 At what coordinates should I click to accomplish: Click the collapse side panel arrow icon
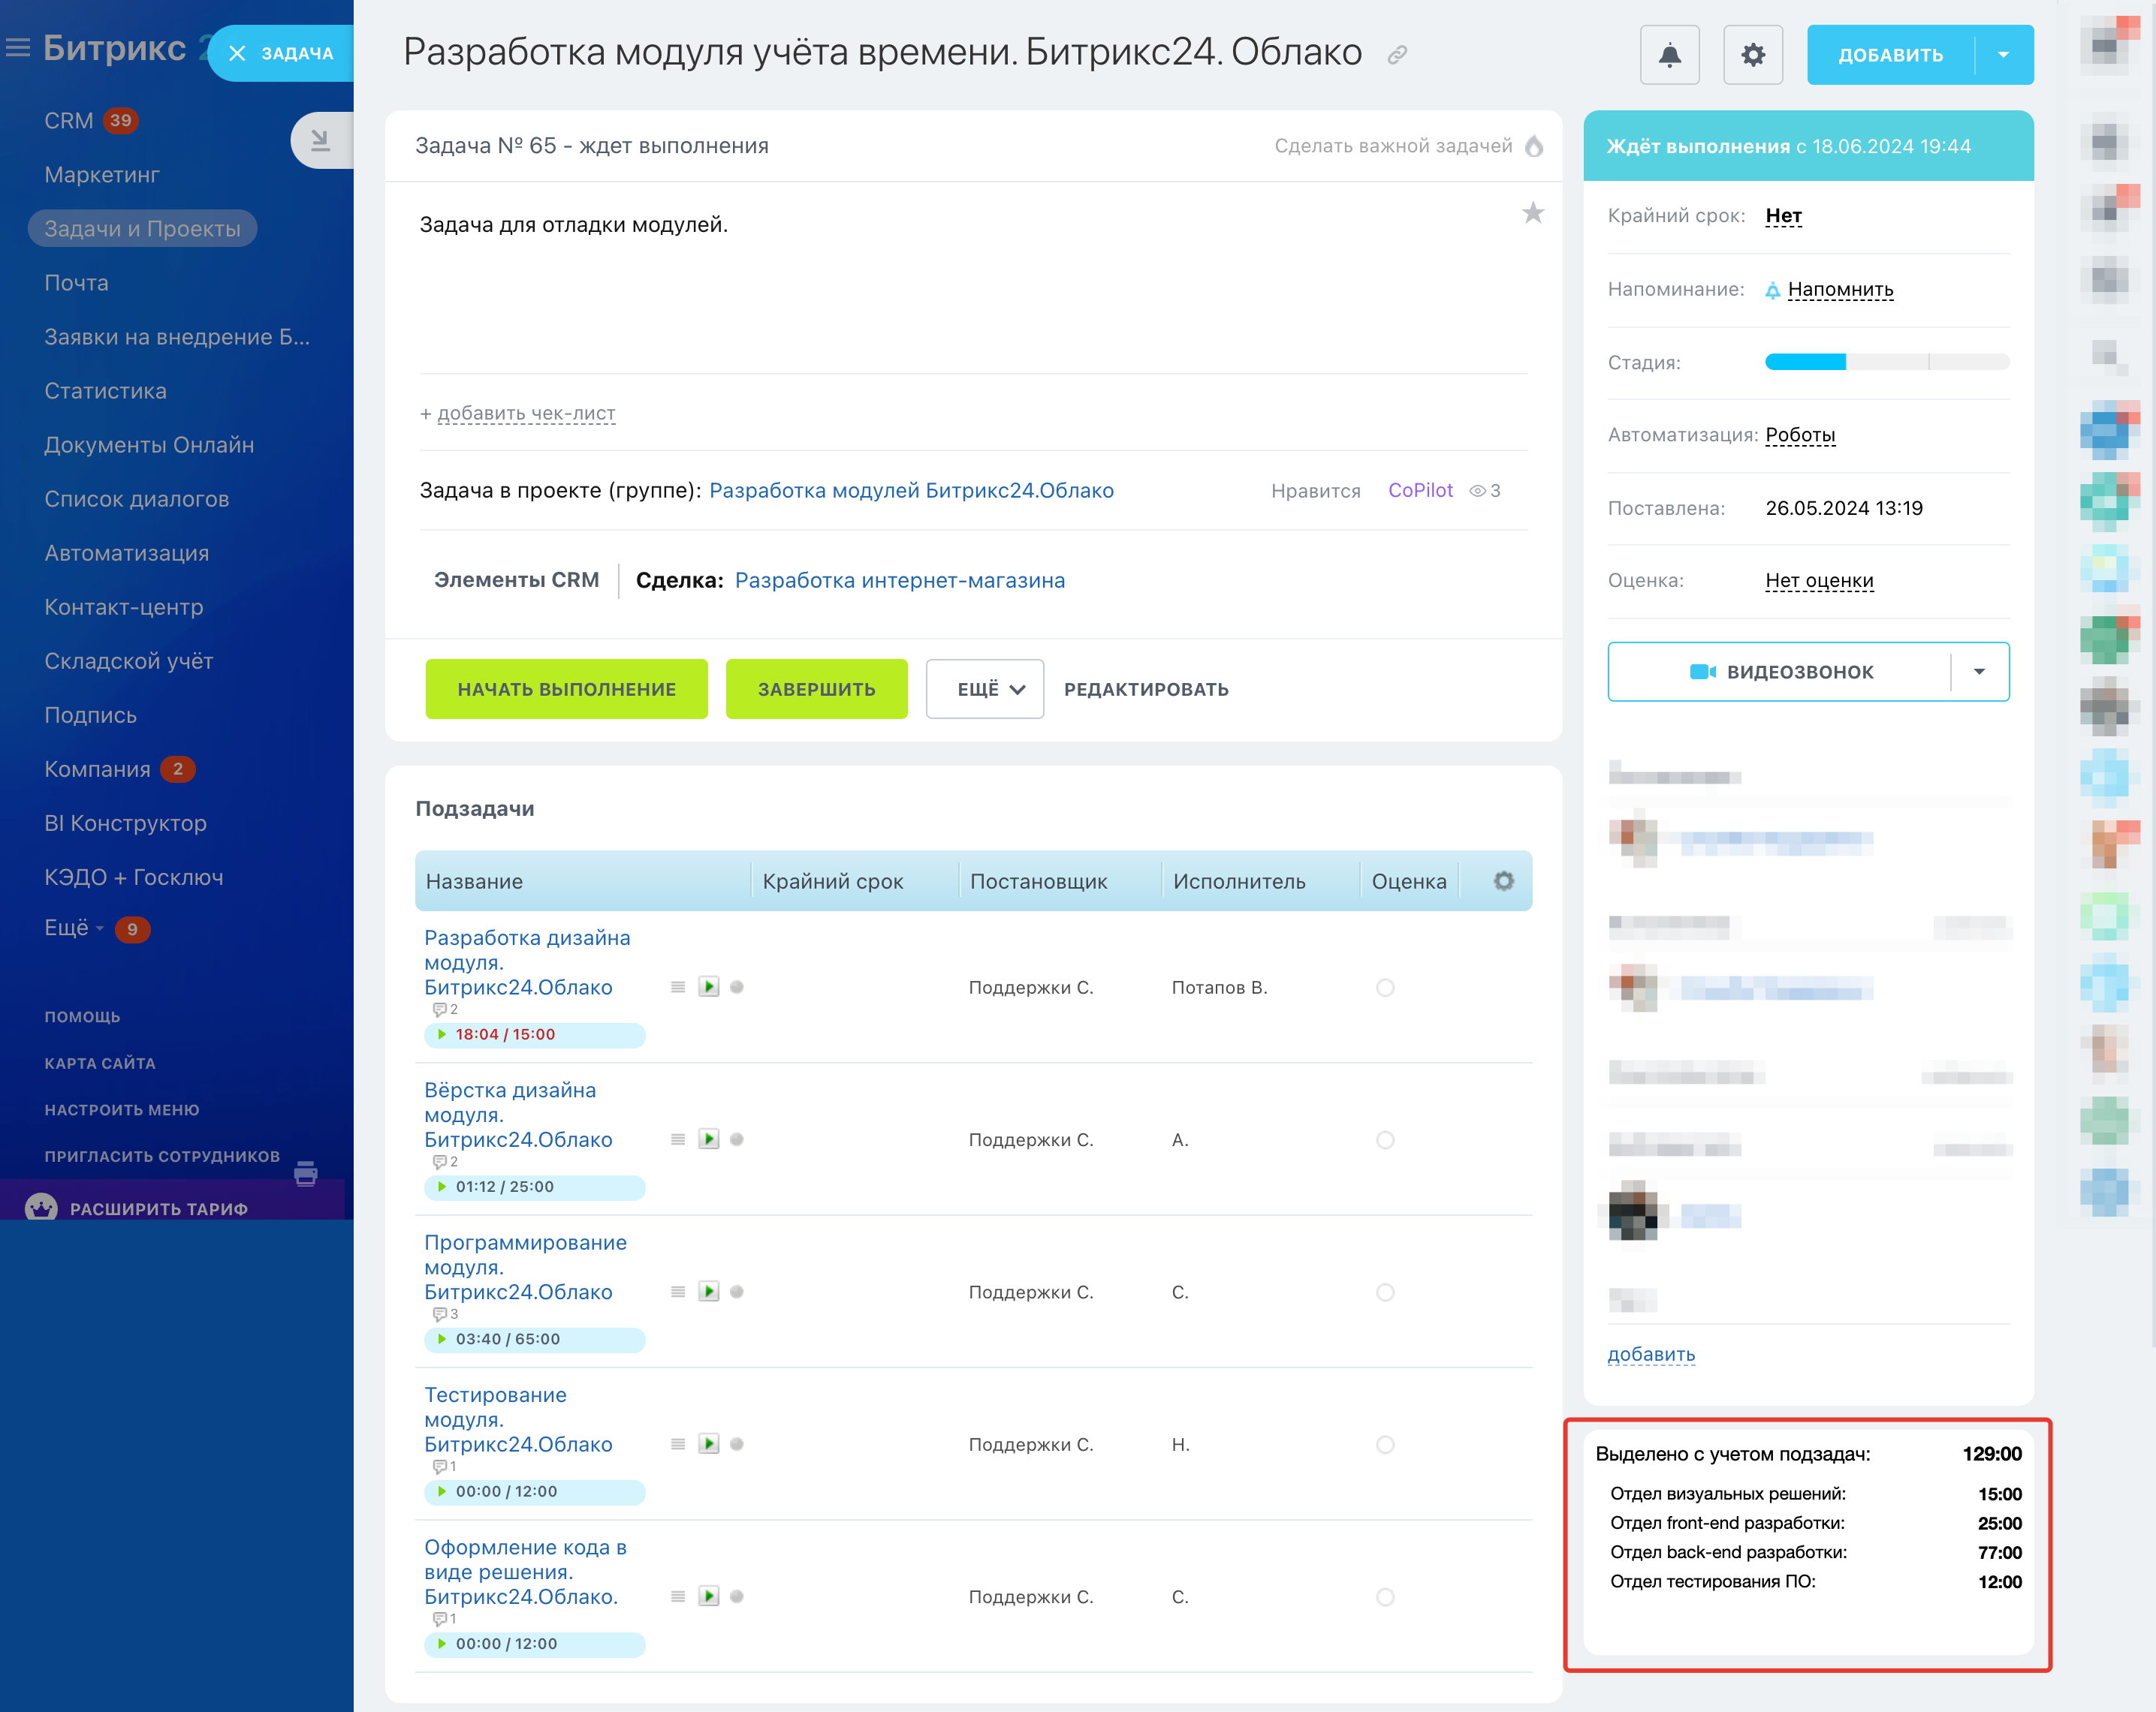pyautogui.click(x=320, y=140)
